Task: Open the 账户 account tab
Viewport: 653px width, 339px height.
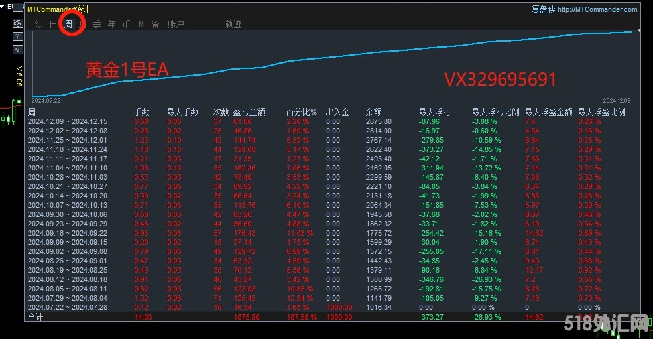Action: (176, 24)
